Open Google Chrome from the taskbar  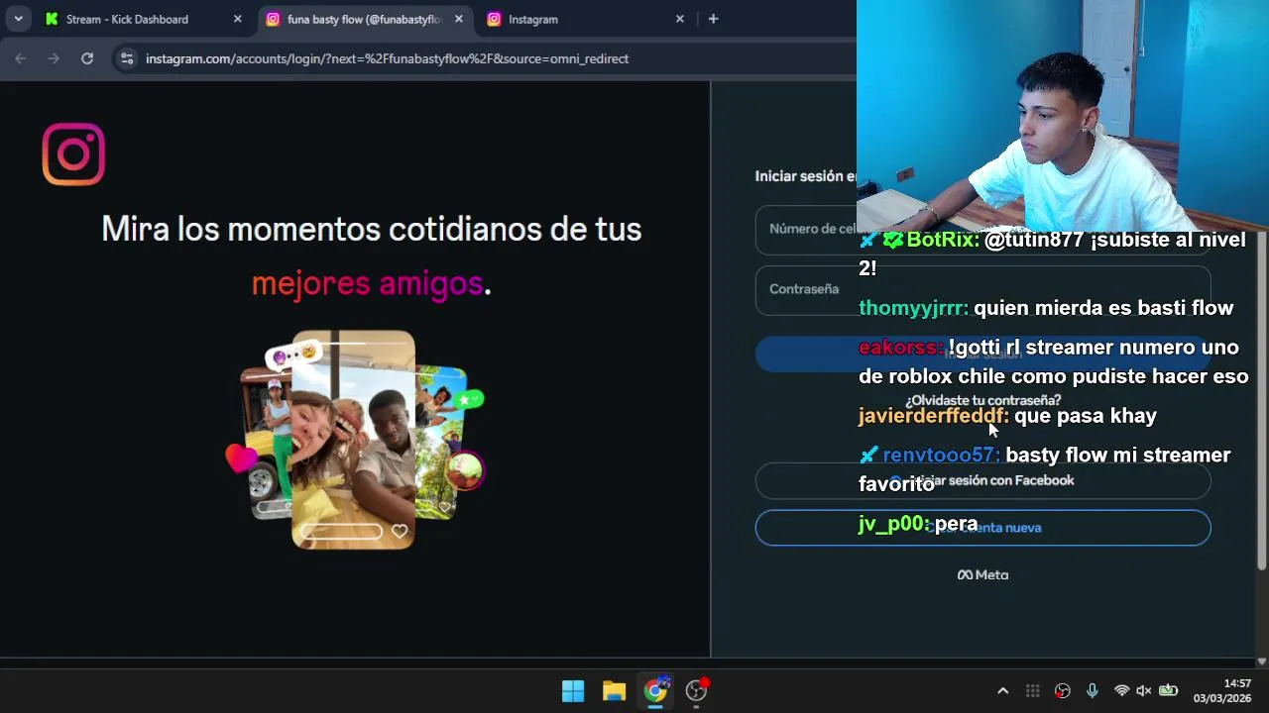(x=656, y=691)
